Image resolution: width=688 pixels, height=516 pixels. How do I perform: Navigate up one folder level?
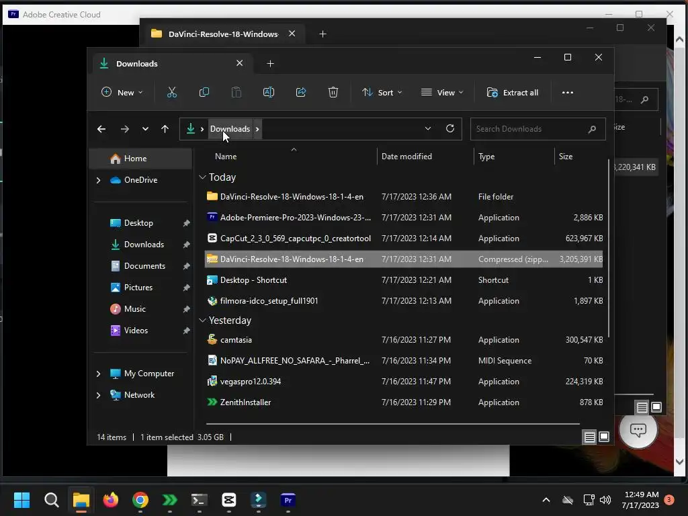(x=165, y=129)
